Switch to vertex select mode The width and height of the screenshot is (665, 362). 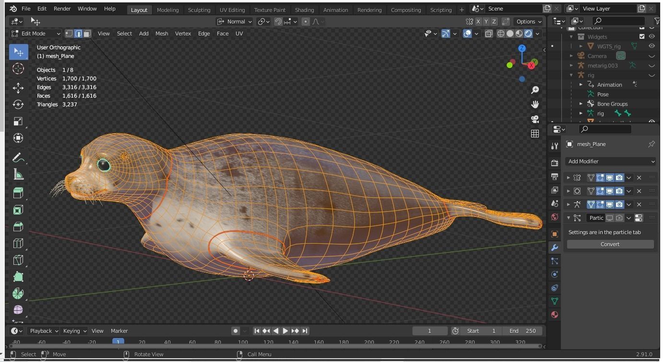pyautogui.click(x=69, y=34)
